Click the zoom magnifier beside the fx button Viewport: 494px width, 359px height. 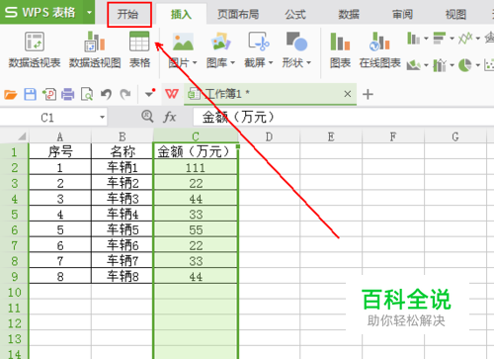point(147,117)
